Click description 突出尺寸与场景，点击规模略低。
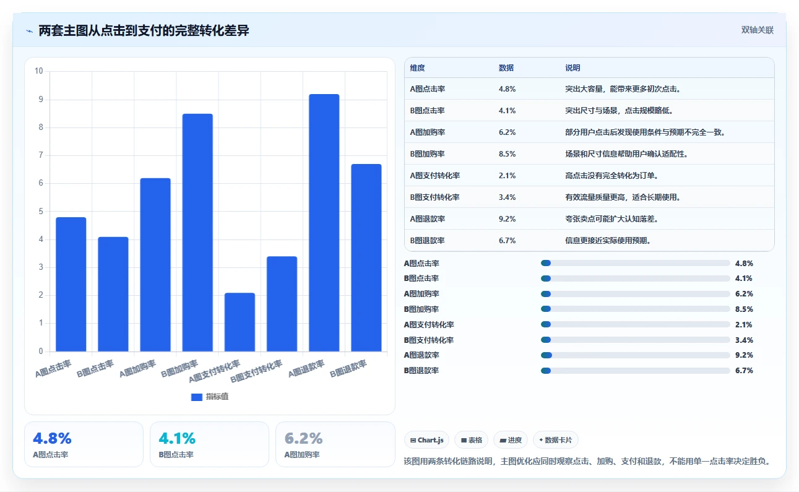The width and height of the screenshot is (799, 492). point(619,111)
